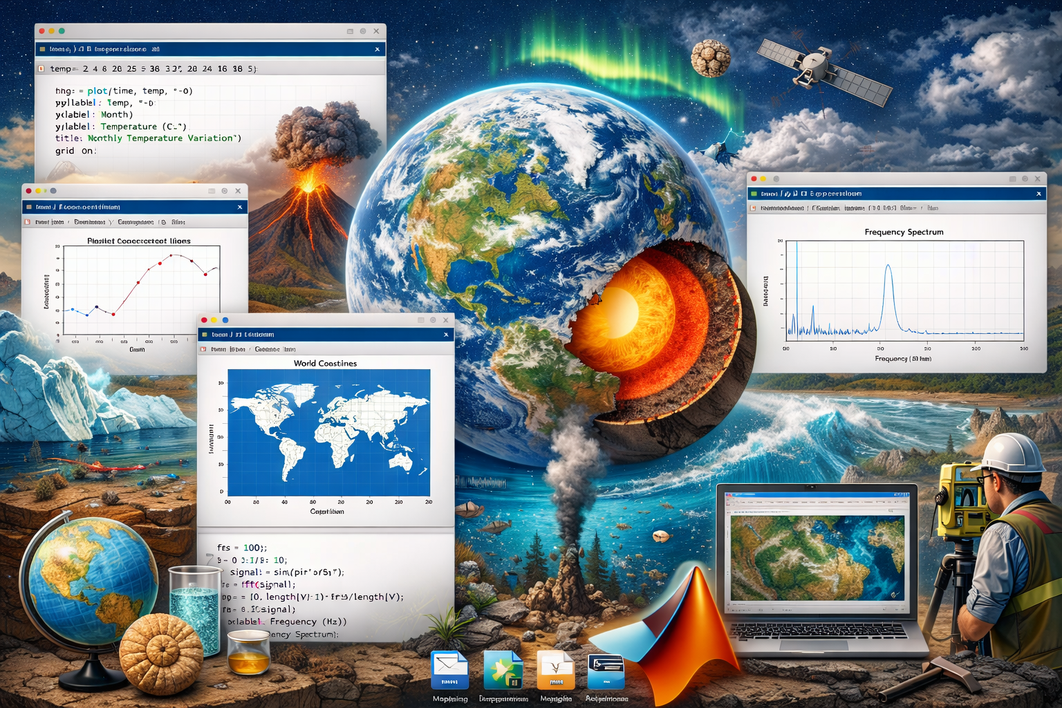Close Frequency Spectrum tab with white X

1038,194
